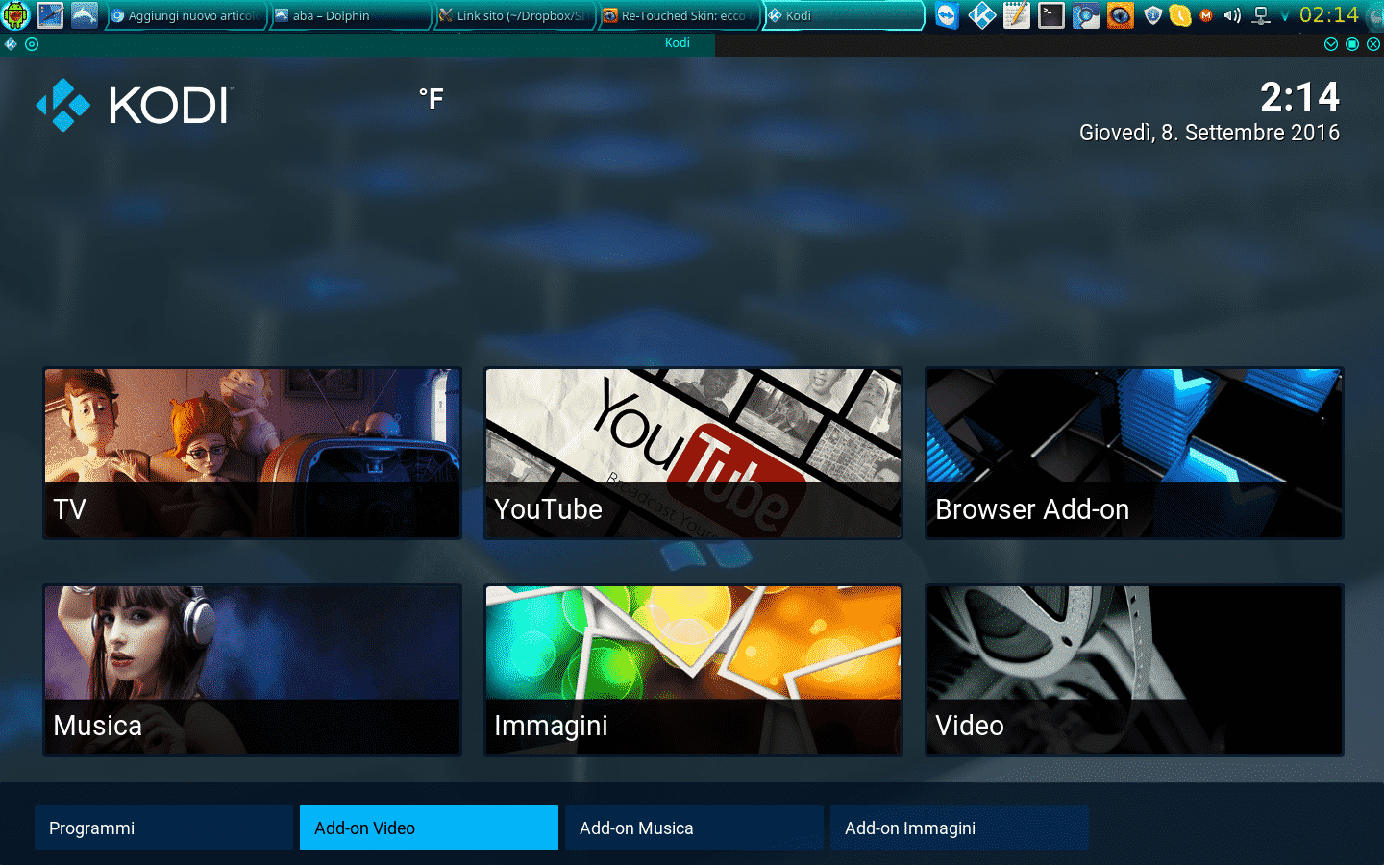This screenshot has width=1384, height=865.
Task: Select the Add-on Musica submenu item
Action: pyautogui.click(x=694, y=828)
